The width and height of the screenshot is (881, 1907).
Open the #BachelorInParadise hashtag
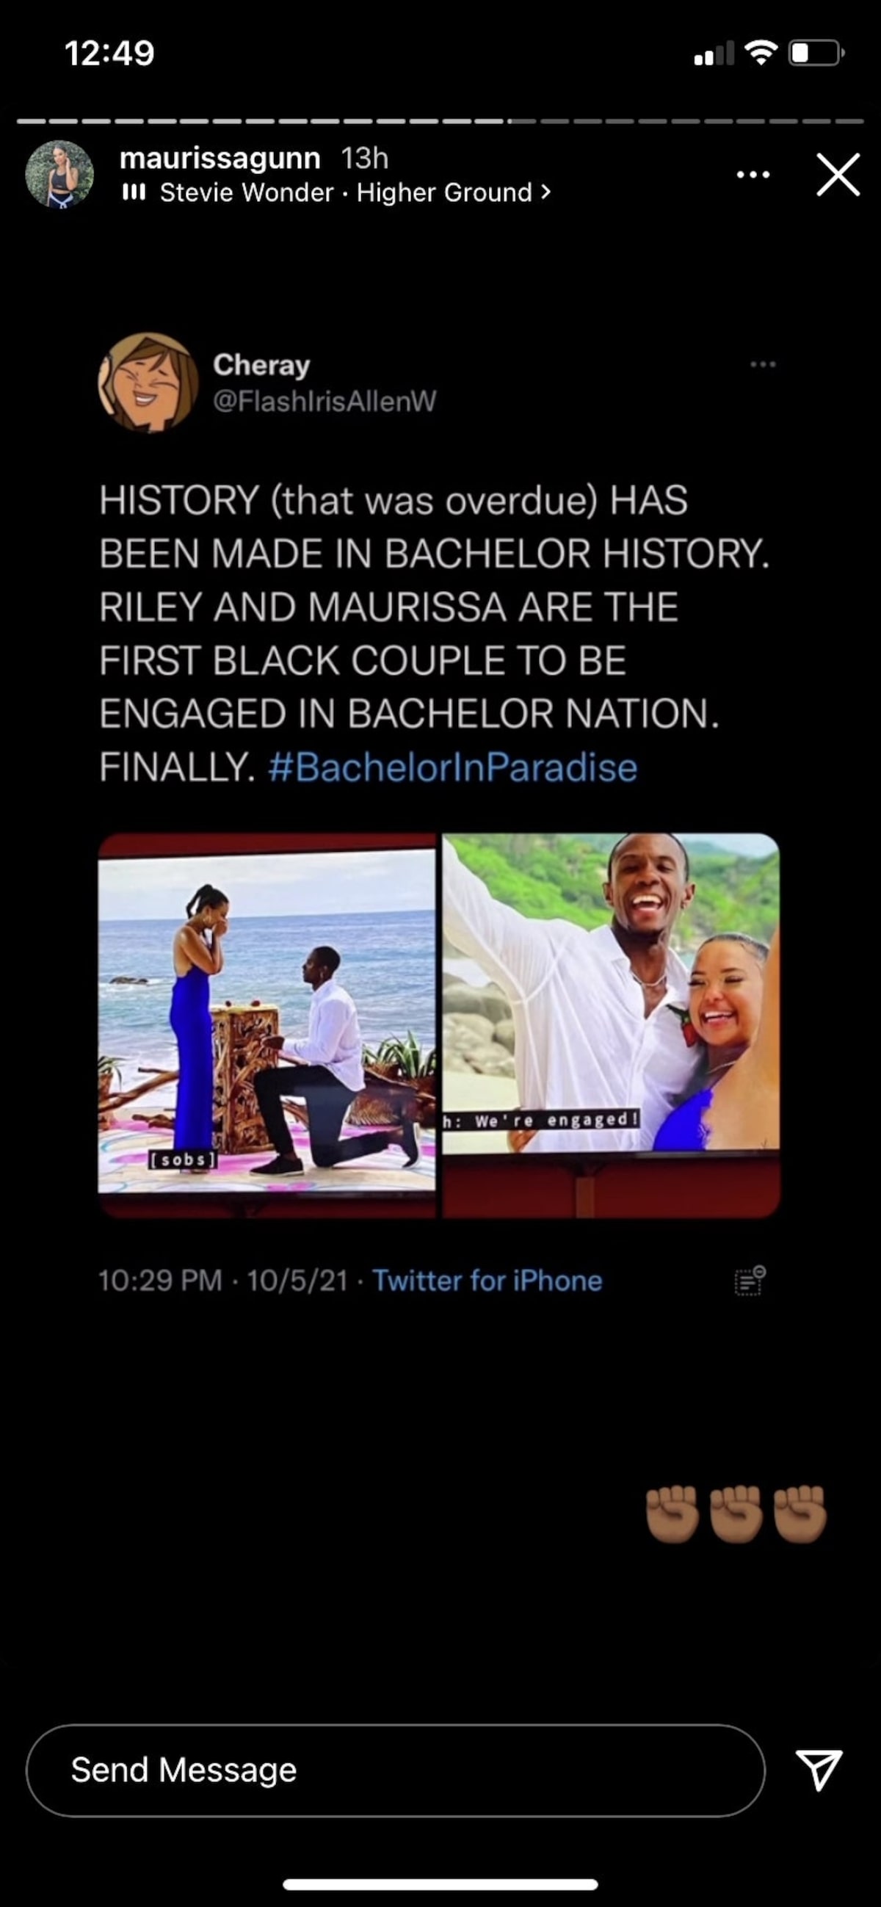[452, 767]
